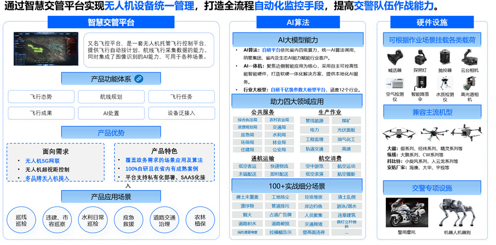
Task: Select the 水利日常巡检 scenario circle
Action: click(x=93, y=221)
